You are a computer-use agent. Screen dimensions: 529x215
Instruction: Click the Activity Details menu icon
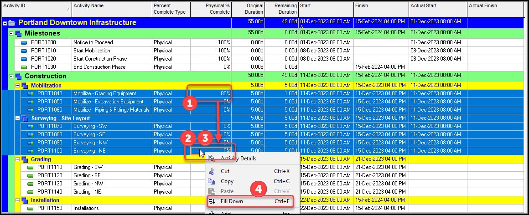pyautogui.click(x=212, y=159)
